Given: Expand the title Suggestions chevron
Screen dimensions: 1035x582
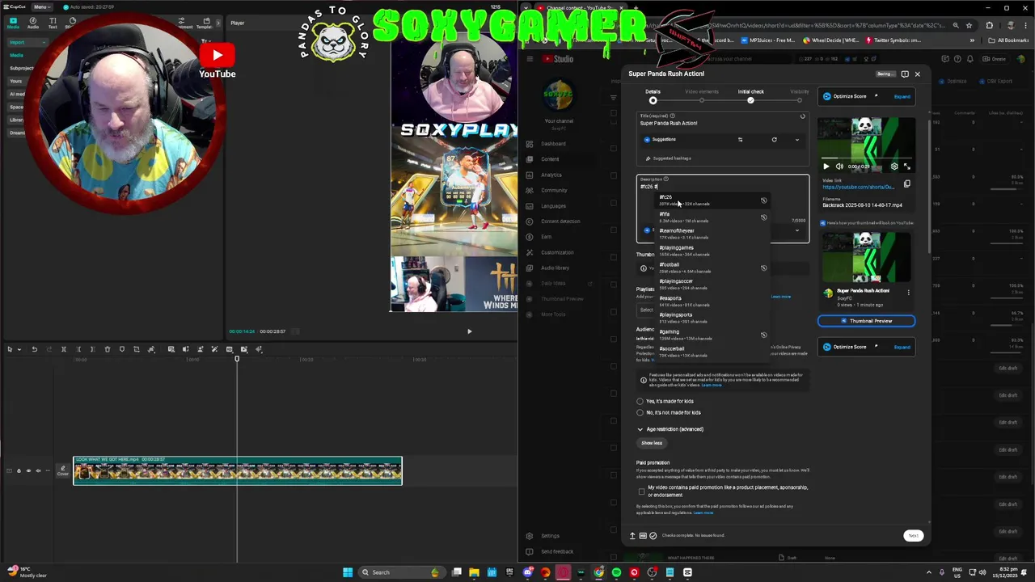Looking at the screenshot, I should coord(796,140).
